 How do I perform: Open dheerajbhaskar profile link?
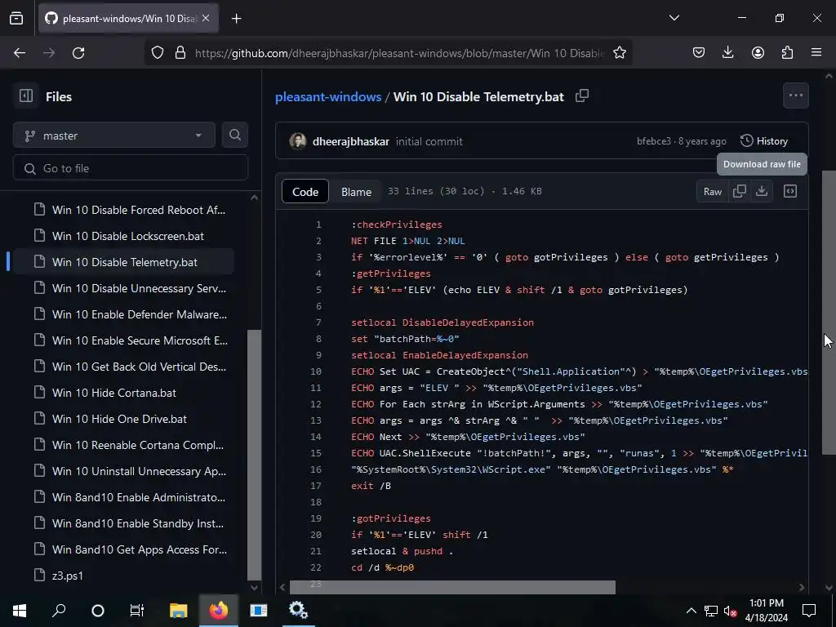[x=351, y=141]
